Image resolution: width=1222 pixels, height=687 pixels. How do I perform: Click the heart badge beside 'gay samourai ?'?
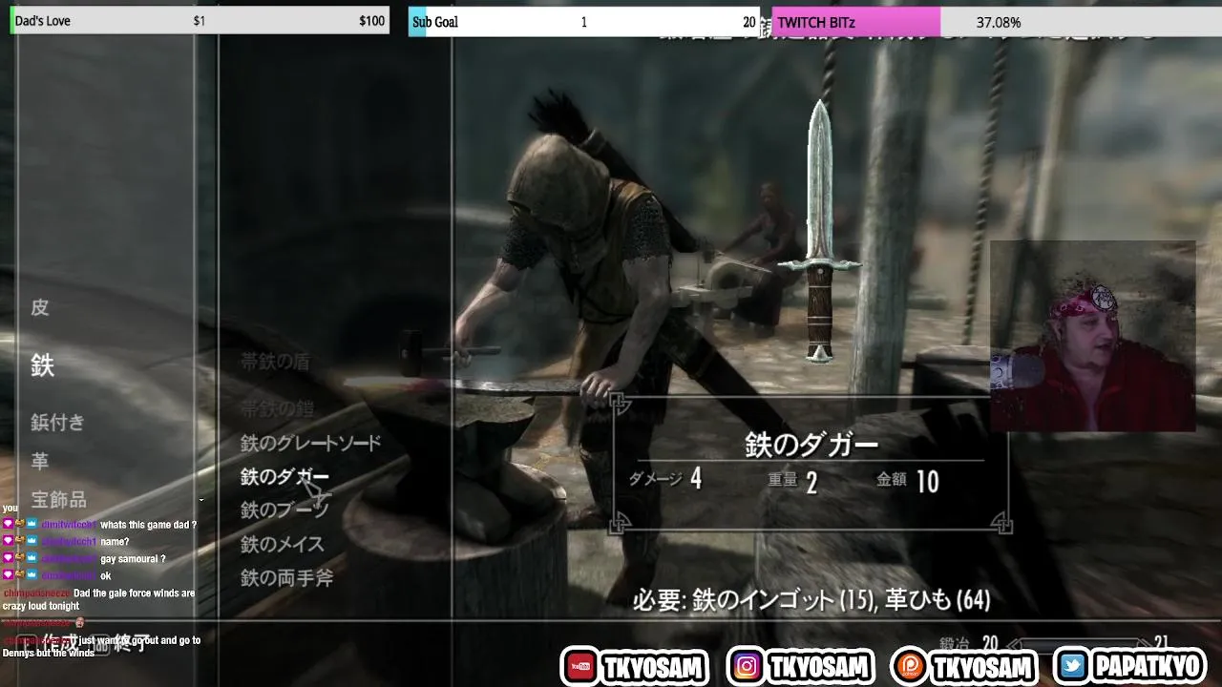pos(8,559)
